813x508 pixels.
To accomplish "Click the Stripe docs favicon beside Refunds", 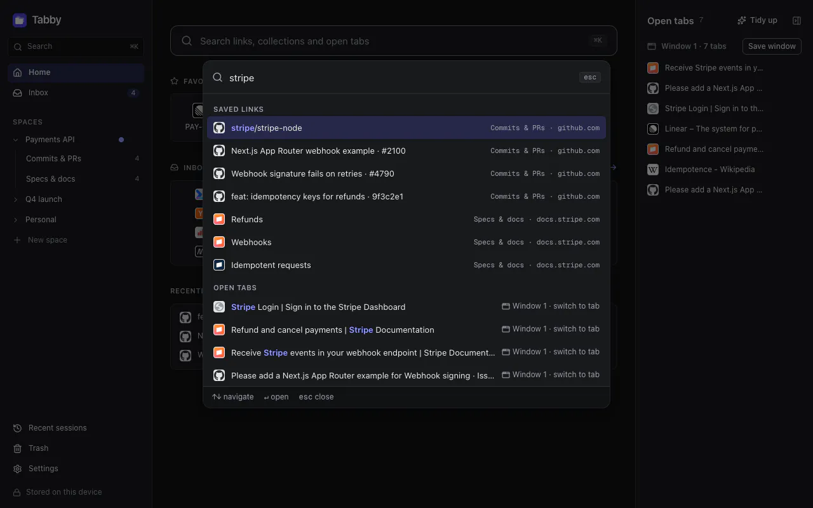I will click(219, 219).
